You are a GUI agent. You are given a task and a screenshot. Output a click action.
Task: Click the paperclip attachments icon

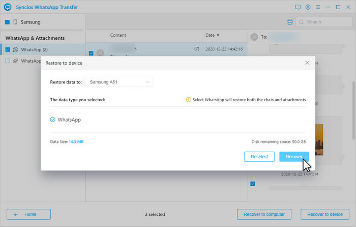[x=15, y=61]
